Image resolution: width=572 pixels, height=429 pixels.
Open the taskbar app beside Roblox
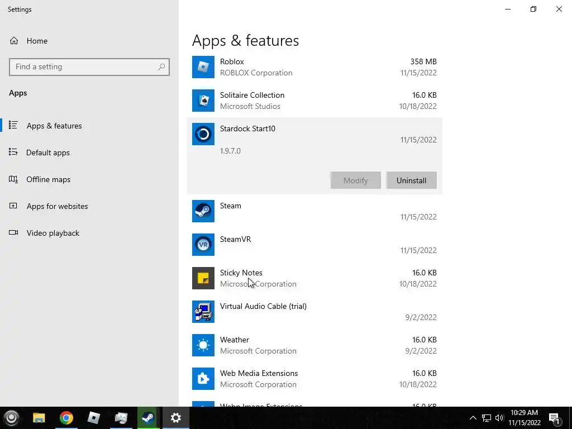[x=121, y=418]
